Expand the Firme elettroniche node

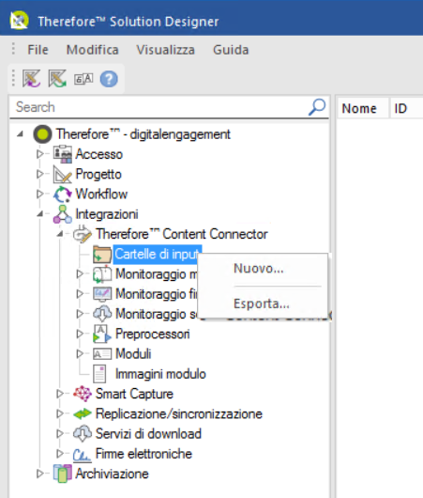60,454
